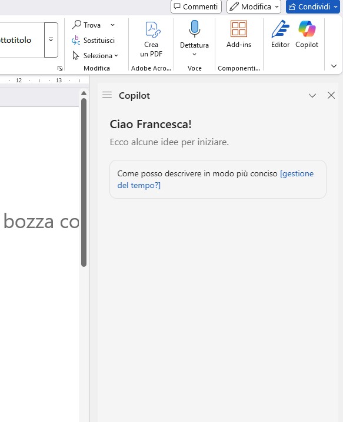Open the Copilot pane hamburger menu
343x422 pixels.
[x=107, y=95]
